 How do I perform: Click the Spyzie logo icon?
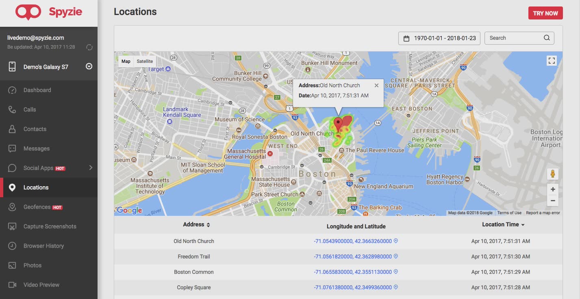(x=28, y=12)
